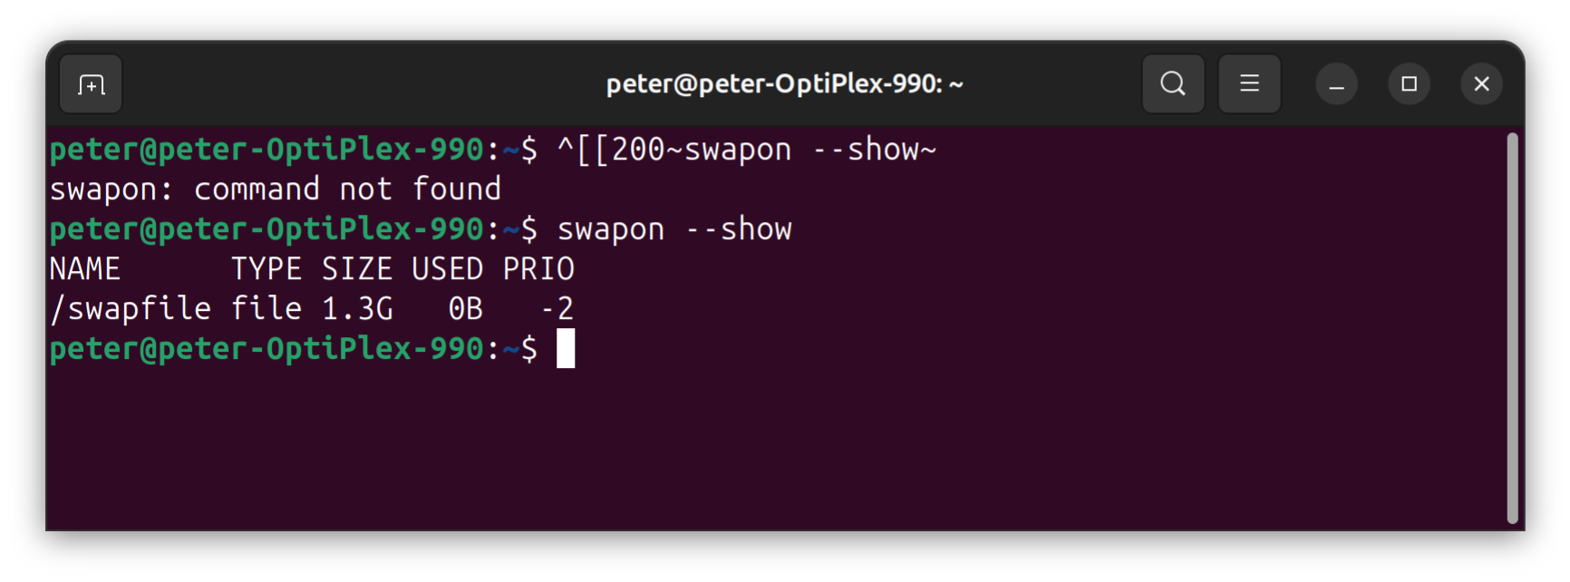Click the 0B used value
The width and height of the screenshot is (1570, 582).
point(466,309)
